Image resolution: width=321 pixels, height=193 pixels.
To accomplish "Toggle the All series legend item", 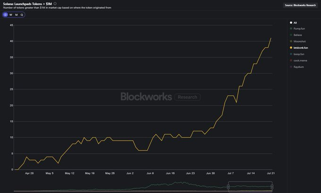I will tap(295, 23).
